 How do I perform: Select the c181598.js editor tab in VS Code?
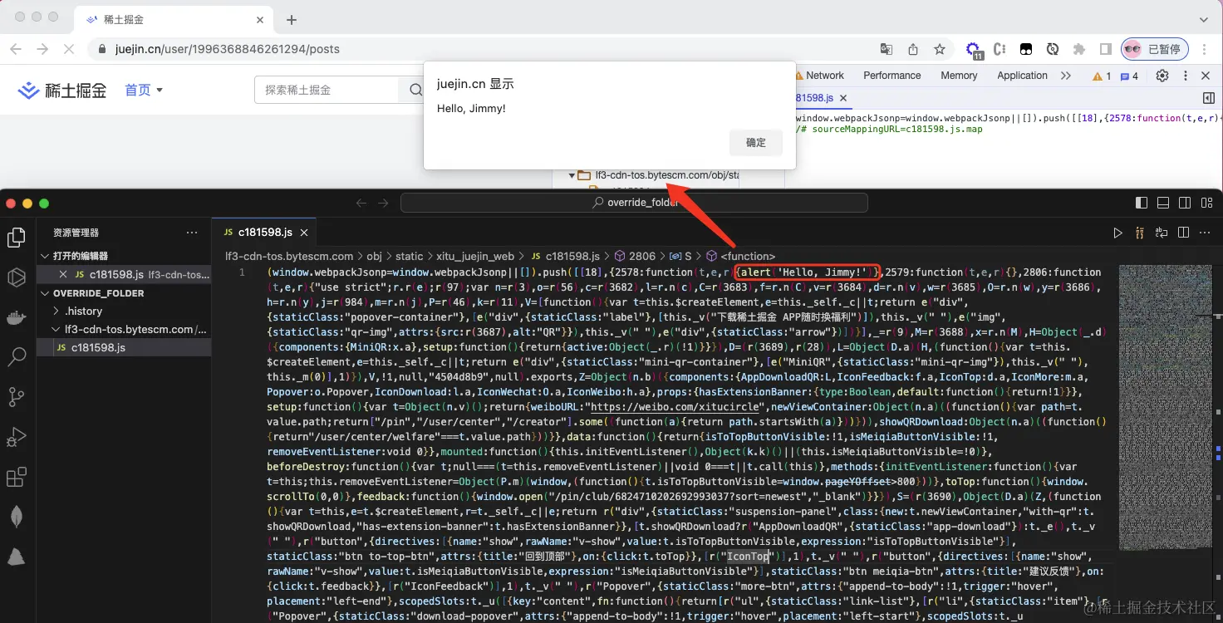[x=264, y=233]
